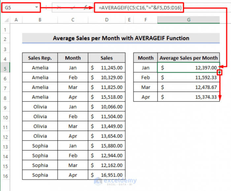Select the sales cell 11,504.00

[107, 116]
